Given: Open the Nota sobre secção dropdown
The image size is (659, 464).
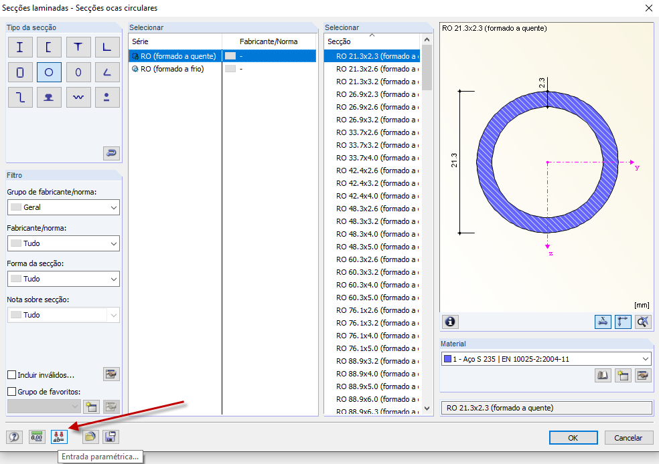Looking at the screenshot, I should [64, 315].
